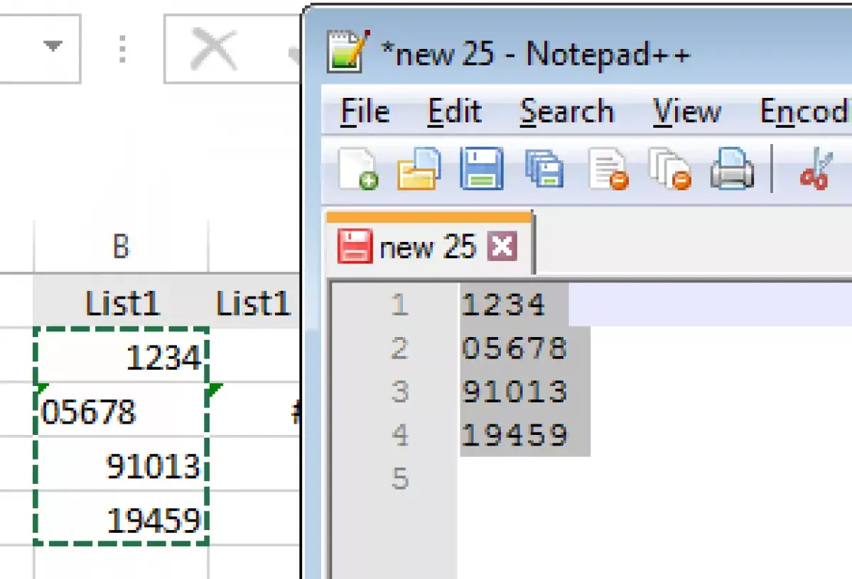Click line number 3 in the margin
The height and width of the screenshot is (579, 852).
[399, 391]
